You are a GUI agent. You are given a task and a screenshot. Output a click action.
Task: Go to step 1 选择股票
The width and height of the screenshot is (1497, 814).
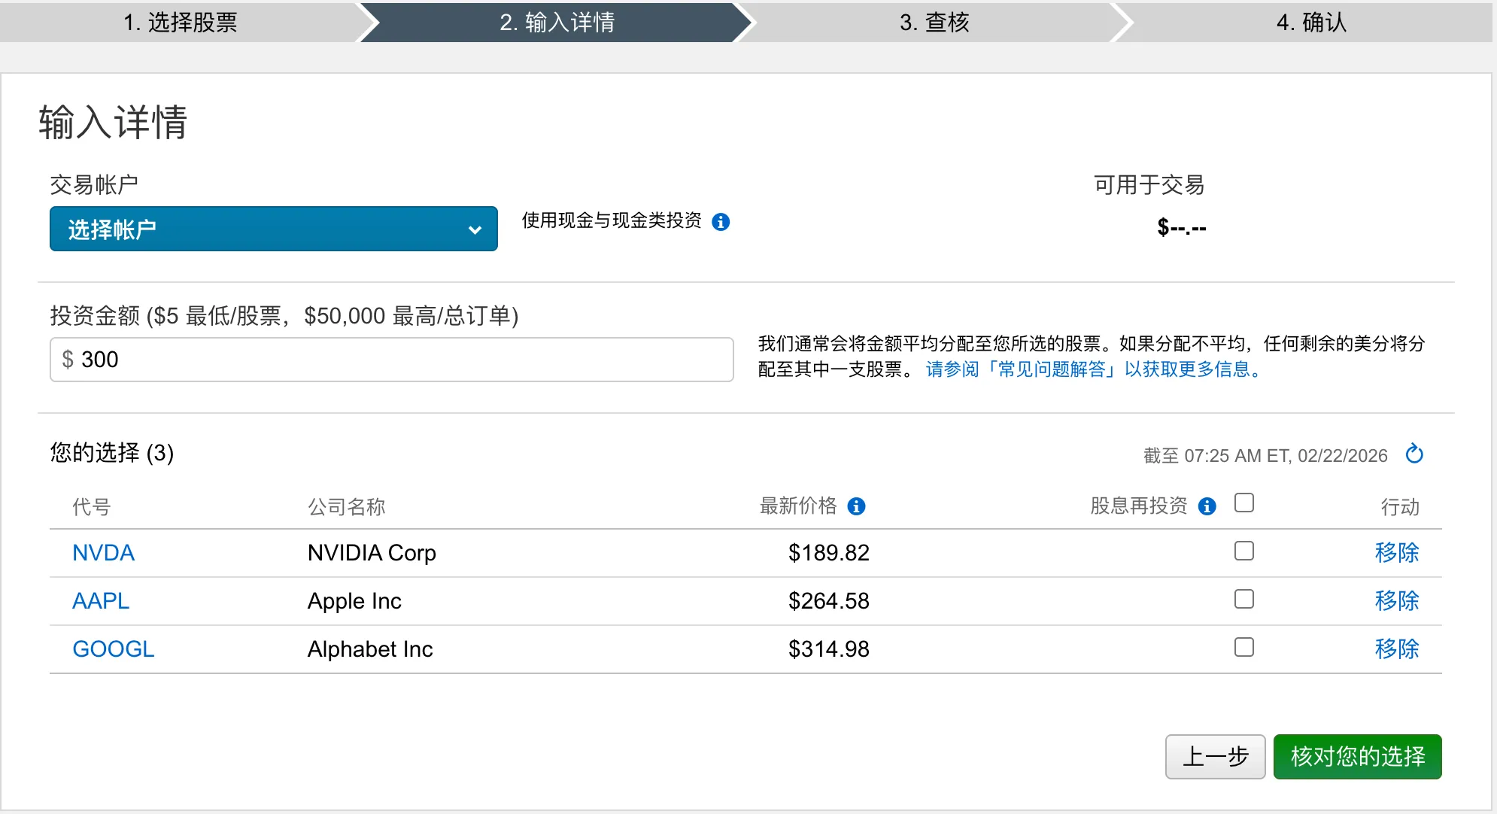[x=181, y=23]
